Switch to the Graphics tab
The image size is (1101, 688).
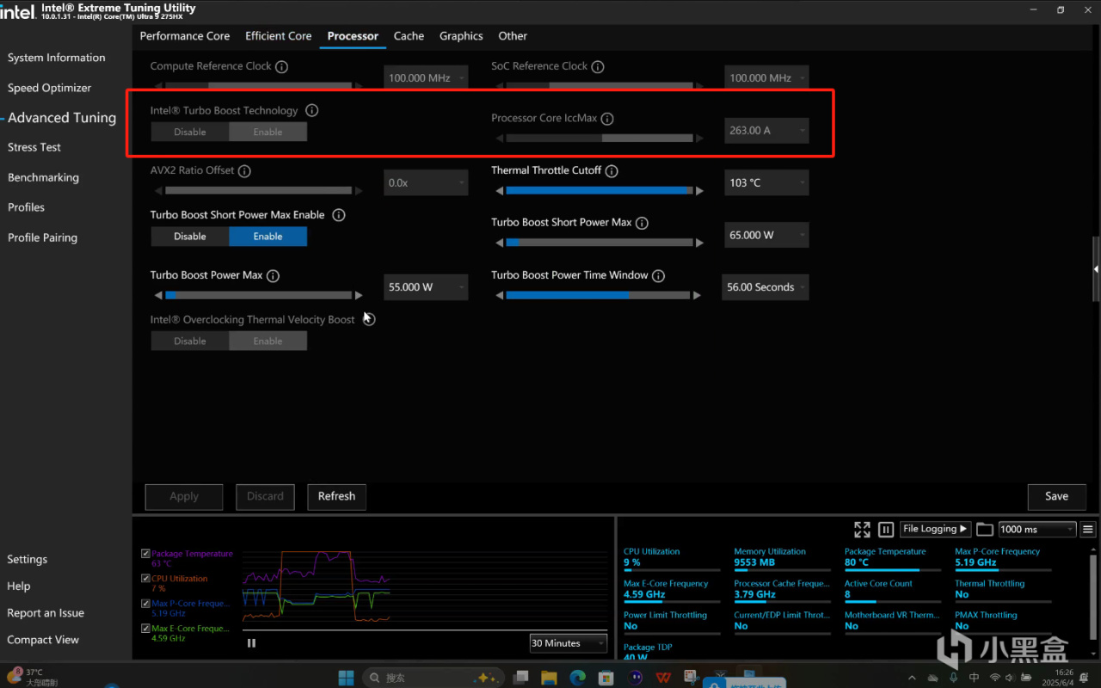[x=461, y=36]
